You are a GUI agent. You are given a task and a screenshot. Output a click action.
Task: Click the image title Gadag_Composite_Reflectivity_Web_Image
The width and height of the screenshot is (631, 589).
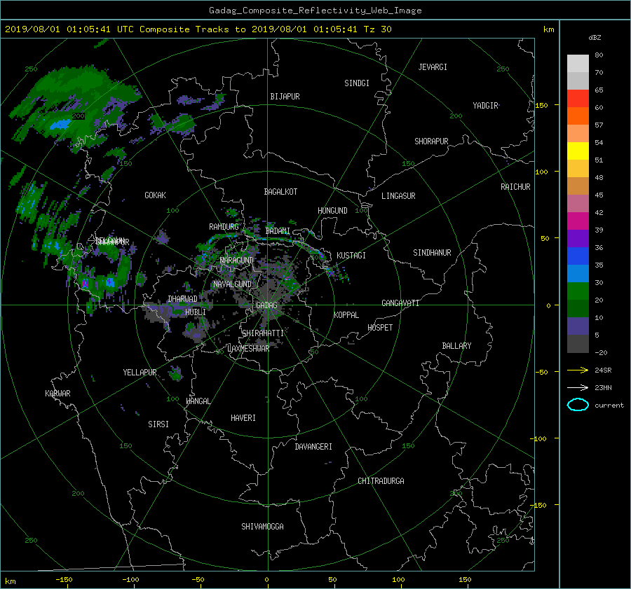point(315,10)
